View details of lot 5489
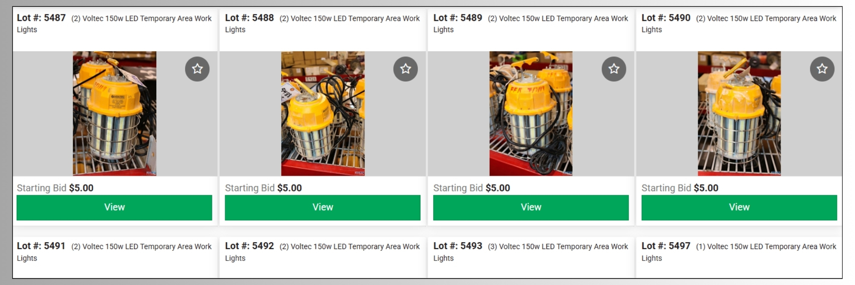Screen dimensions: 855x285 531,208
